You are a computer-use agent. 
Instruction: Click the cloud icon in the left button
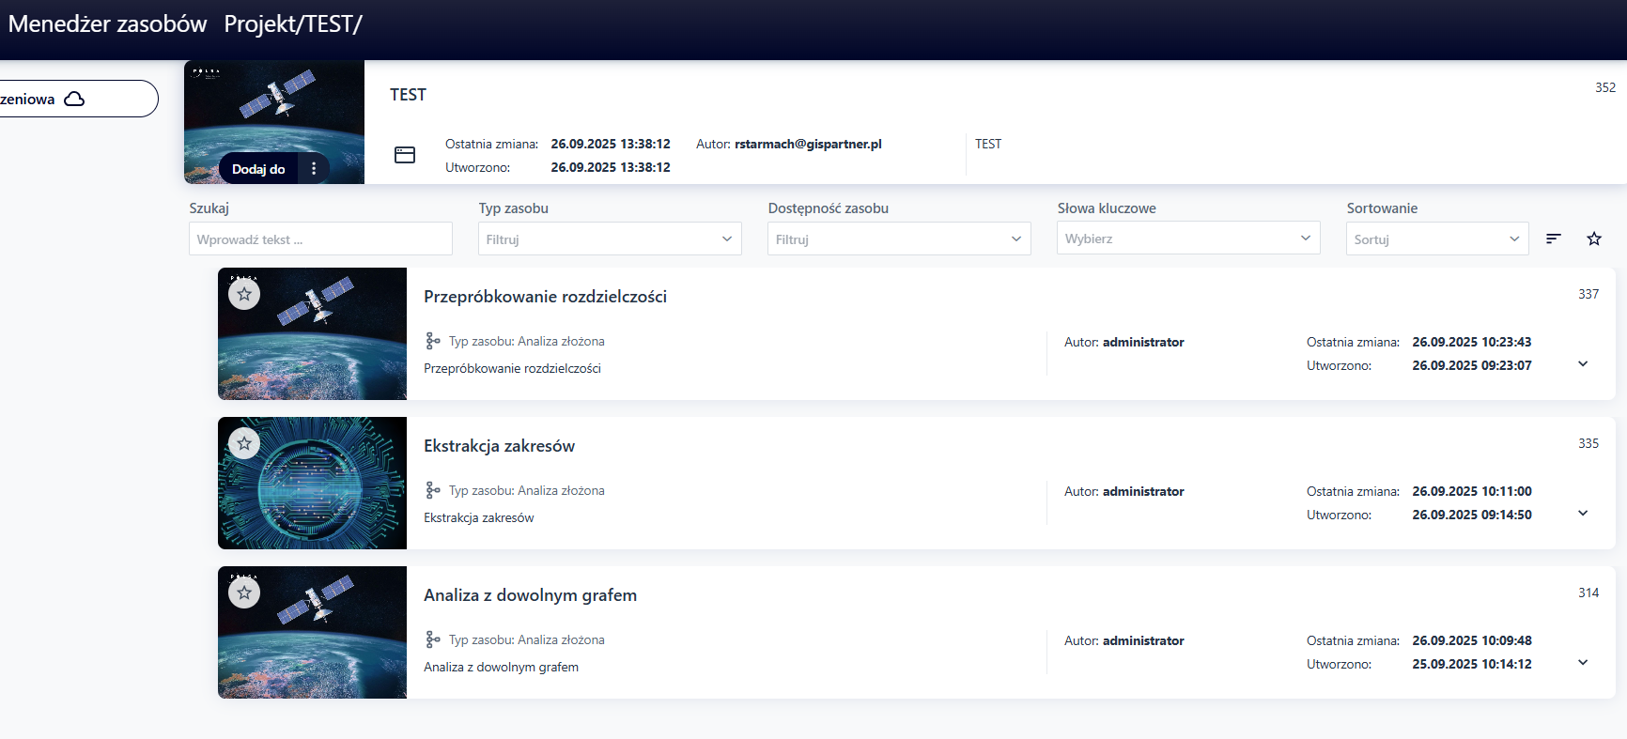74,99
